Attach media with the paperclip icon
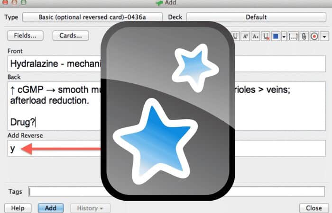This screenshot has width=332, height=213. point(304,36)
